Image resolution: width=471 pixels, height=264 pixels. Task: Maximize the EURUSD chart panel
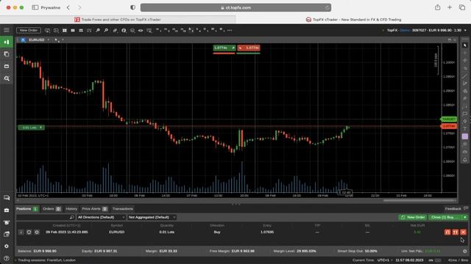pyautogui.click(x=450, y=40)
